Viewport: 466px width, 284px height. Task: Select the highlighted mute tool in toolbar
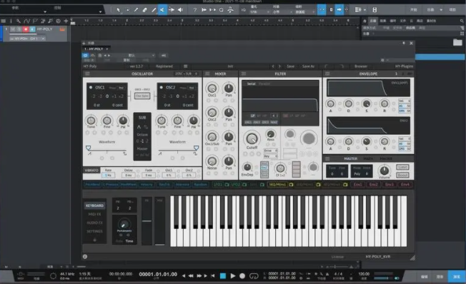click(x=162, y=10)
